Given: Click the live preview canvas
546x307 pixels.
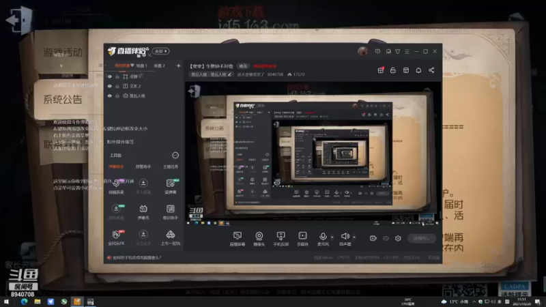Looking at the screenshot, I should 313,153.
